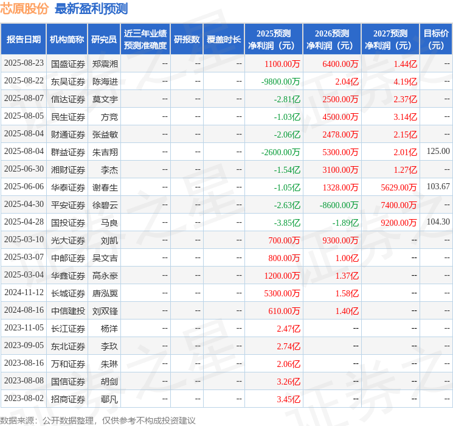
Task: Click the date 2025-06-30
Action: pos(24,169)
